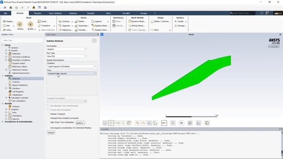
Task: Open mesh Info from the ribbon
Action: click(x=7, y=26)
